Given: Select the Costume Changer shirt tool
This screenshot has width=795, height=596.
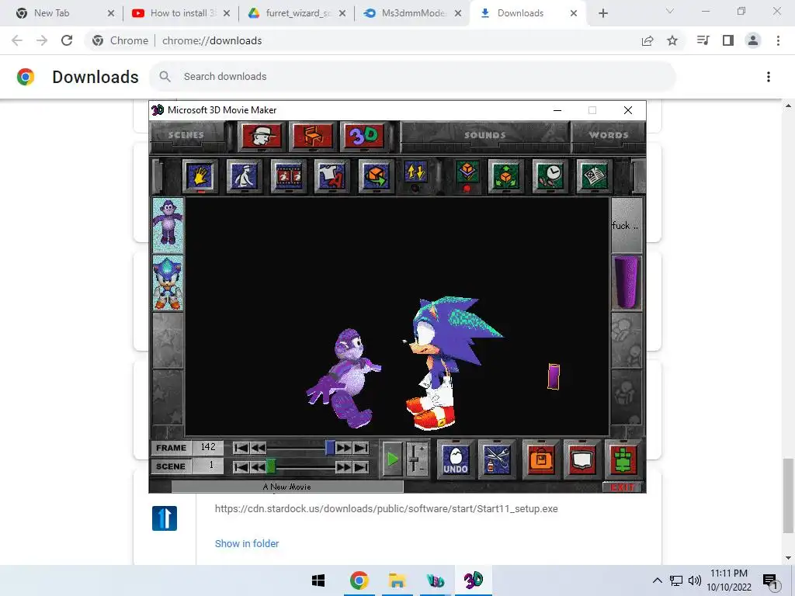Looking at the screenshot, I should click(332, 176).
